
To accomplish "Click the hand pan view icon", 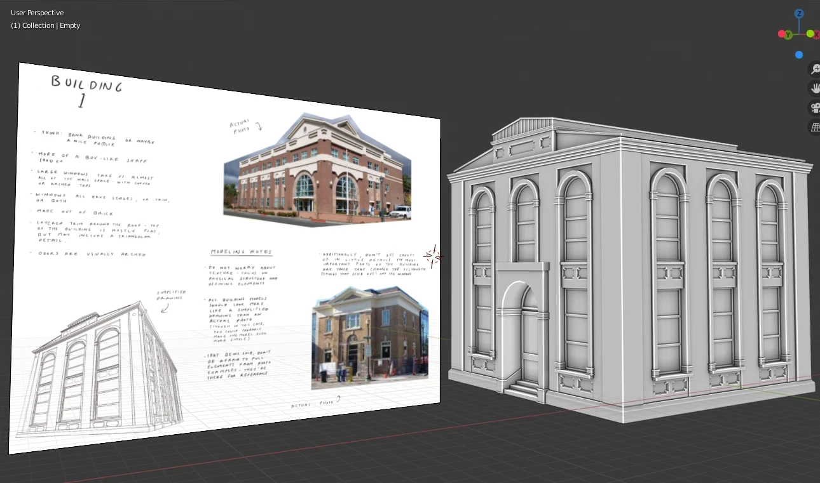I will click(x=814, y=88).
